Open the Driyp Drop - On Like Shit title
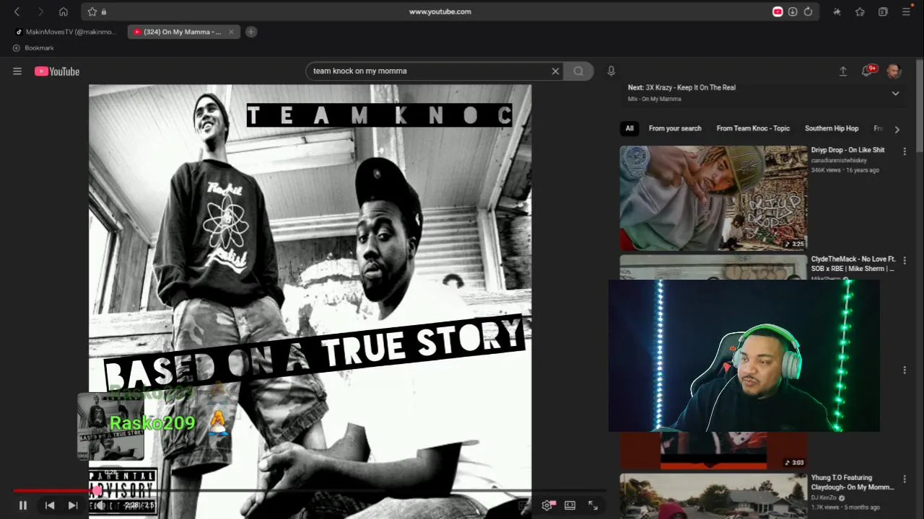This screenshot has height=519, width=924. (x=847, y=150)
